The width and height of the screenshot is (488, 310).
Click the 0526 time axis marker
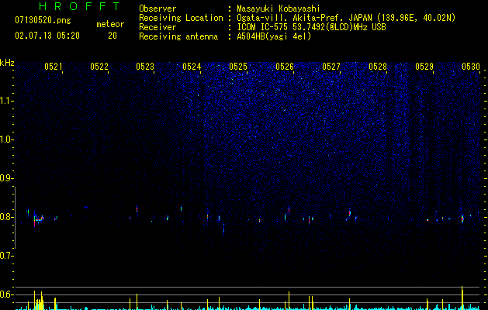[285, 67]
